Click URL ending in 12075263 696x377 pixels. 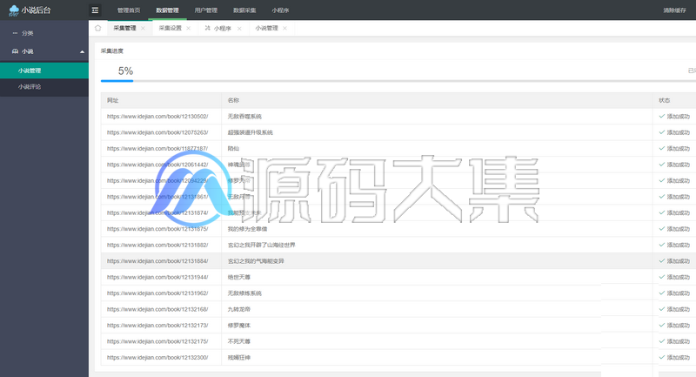coord(157,132)
